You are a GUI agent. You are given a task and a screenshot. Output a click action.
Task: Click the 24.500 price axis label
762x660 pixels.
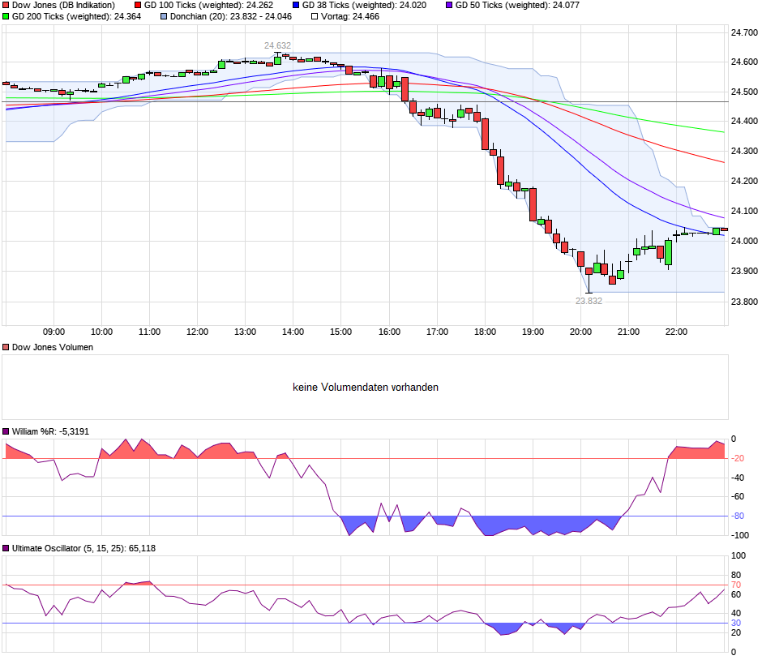(744, 92)
